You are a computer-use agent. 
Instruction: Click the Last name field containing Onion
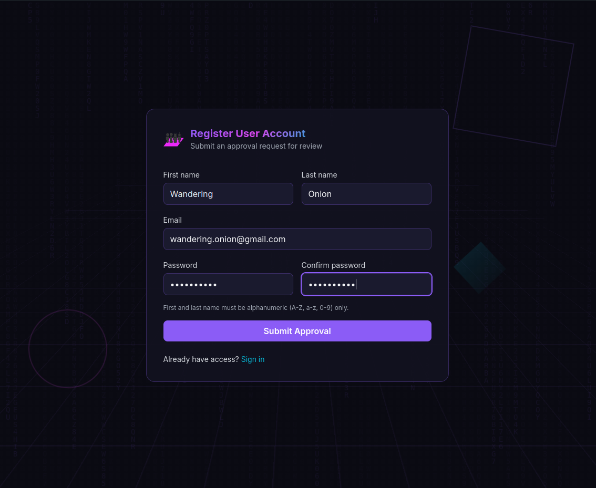pyautogui.click(x=366, y=194)
